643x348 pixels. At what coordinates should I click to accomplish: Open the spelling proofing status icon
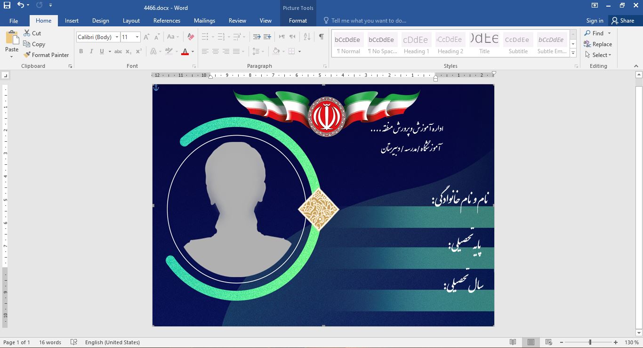coord(74,342)
